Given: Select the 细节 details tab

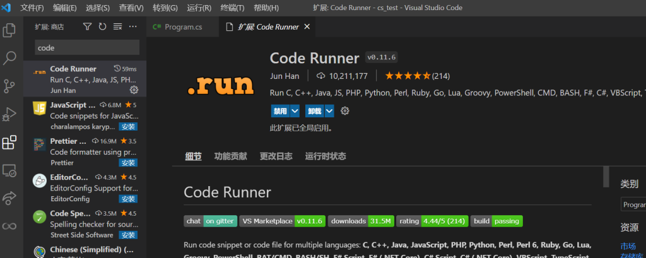Looking at the screenshot, I should pyautogui.click(x=193, y=156).
